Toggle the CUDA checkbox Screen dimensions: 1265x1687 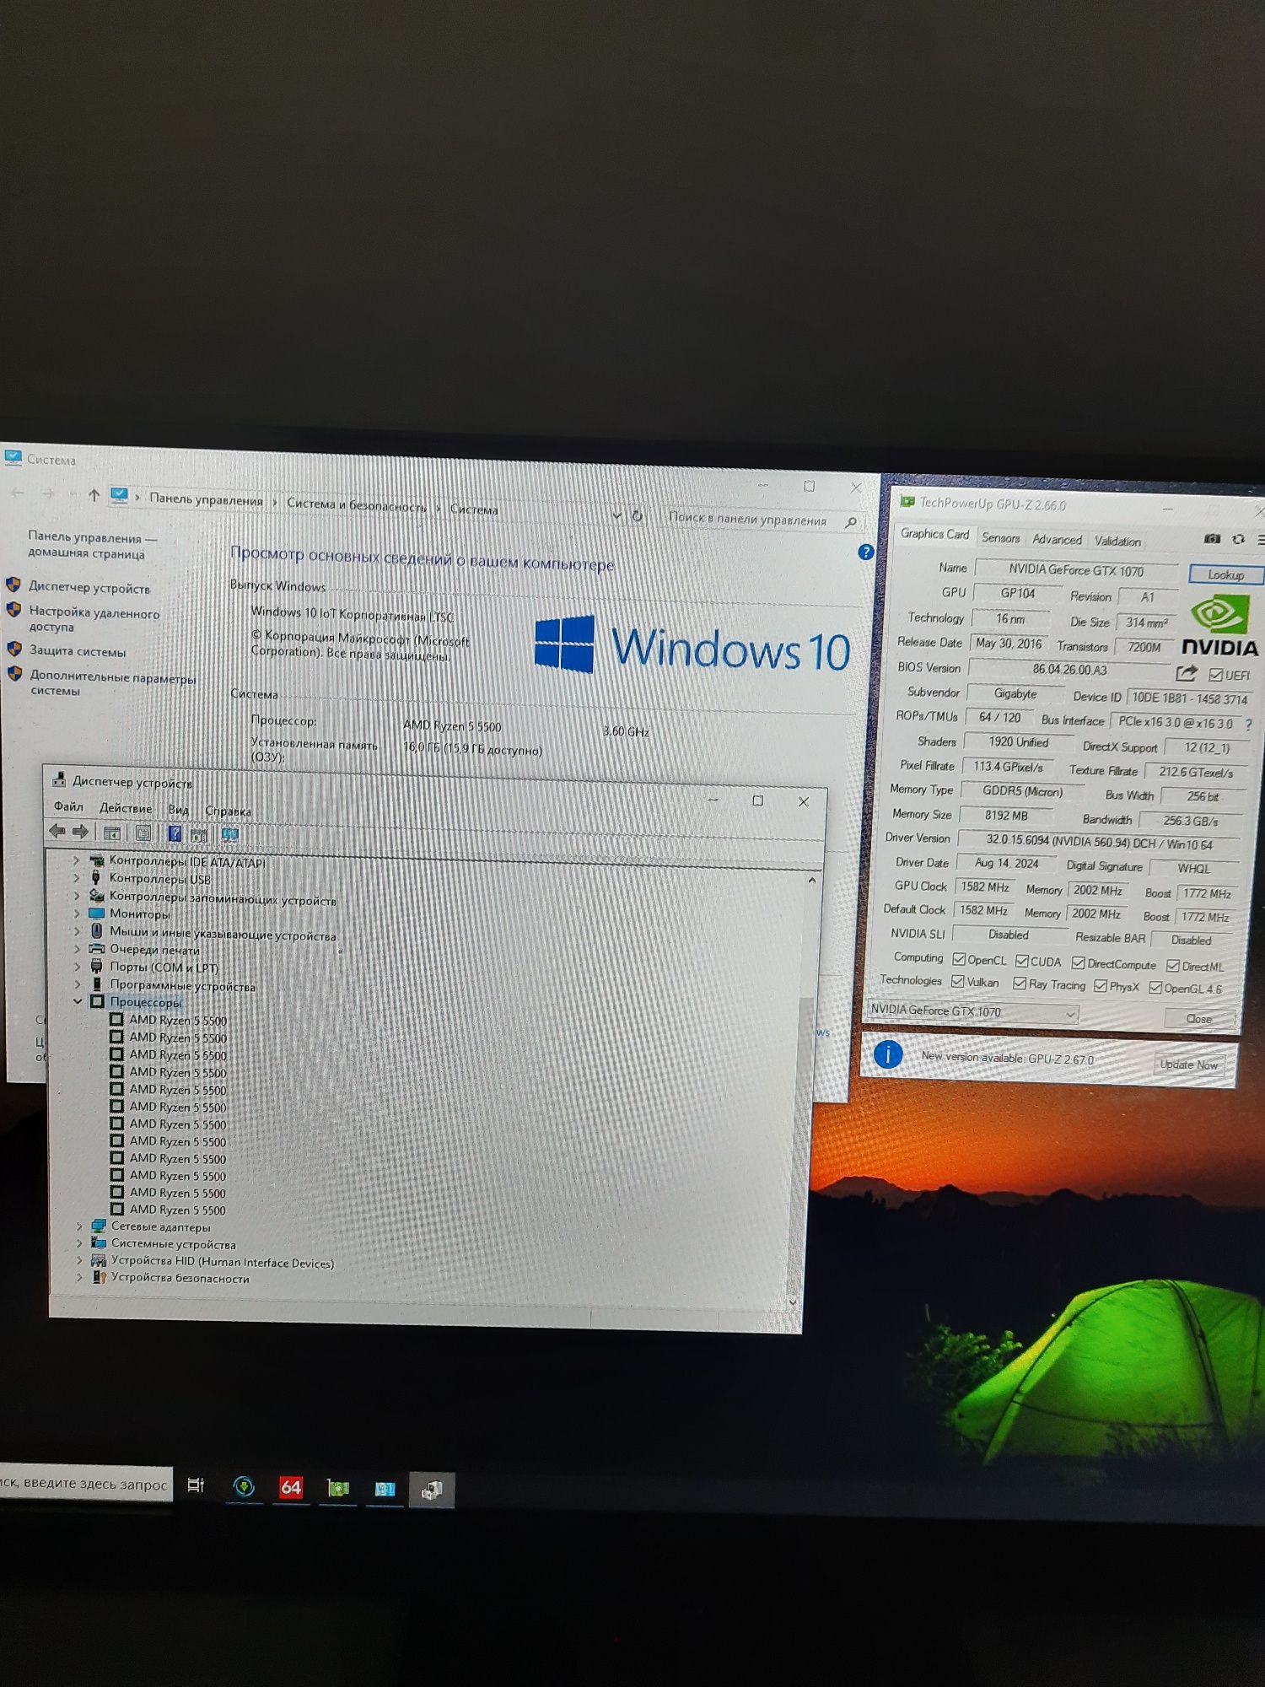click(1022, 961)
